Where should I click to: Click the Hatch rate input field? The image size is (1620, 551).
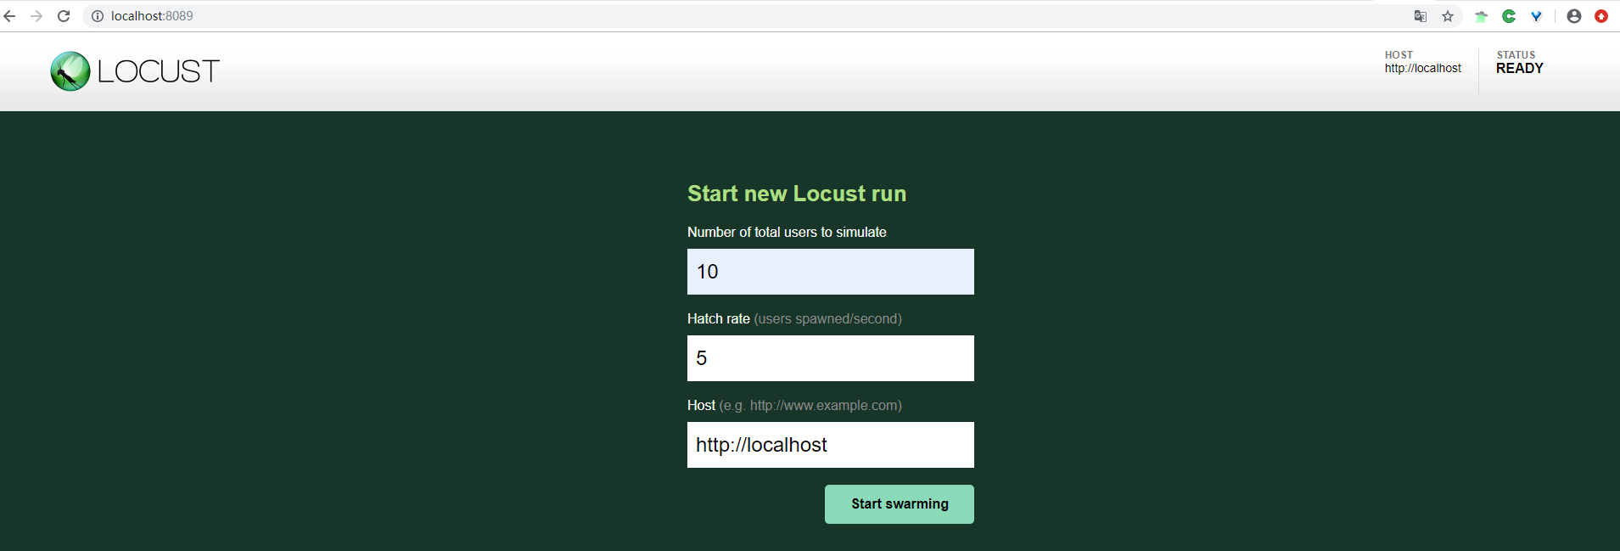coord(831,358)
